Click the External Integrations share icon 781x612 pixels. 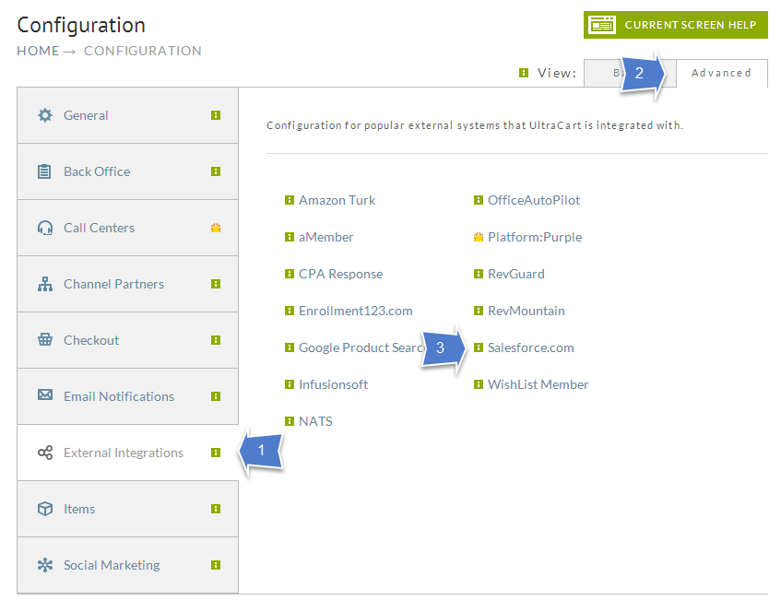click(x=45, y=453)
